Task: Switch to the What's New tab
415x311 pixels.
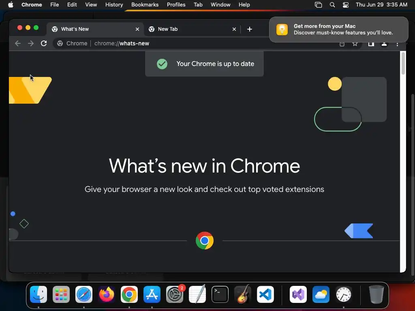Action: point(95,29)
